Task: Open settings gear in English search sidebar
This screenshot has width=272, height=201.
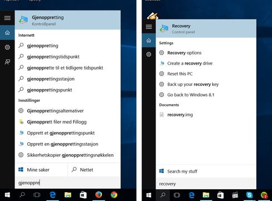Action: pos(149,55)
